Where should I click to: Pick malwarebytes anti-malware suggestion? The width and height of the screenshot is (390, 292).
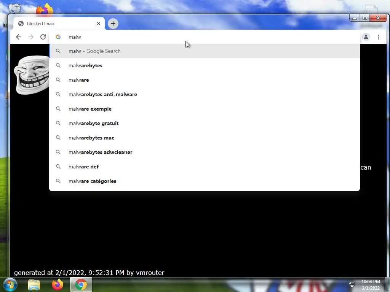pos(205,94)
